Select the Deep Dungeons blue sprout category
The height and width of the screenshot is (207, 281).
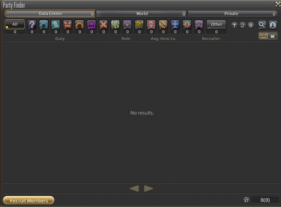(175, 24)
